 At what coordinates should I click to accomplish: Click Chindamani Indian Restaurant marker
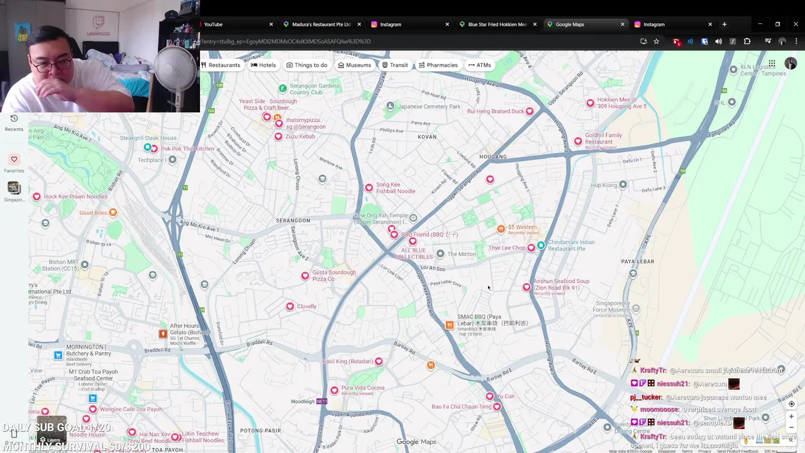coord(541,245)
